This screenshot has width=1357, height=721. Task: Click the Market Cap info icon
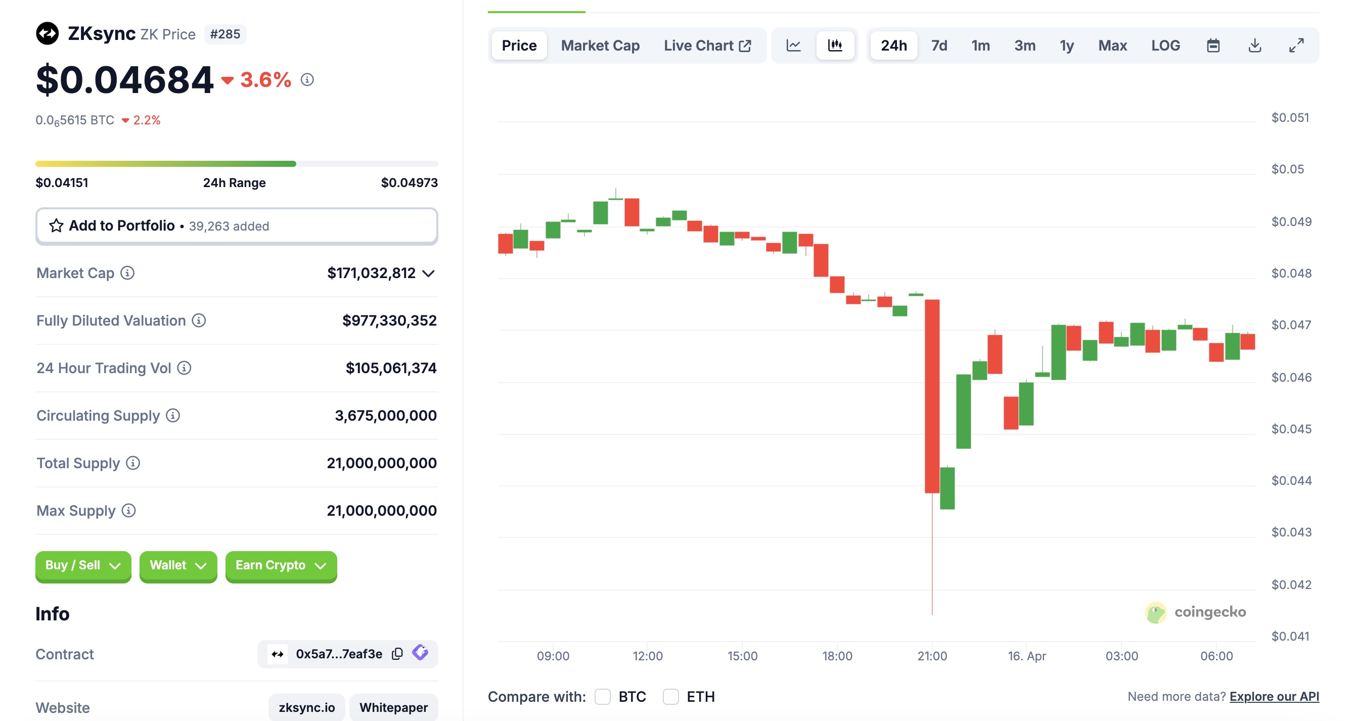(x=127, y=273)
